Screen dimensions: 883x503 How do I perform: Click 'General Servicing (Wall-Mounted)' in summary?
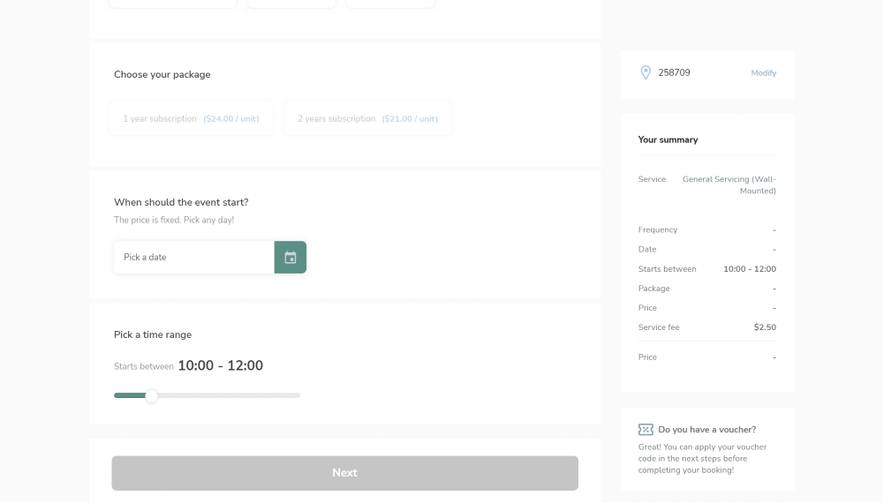[x=728, y=185]
